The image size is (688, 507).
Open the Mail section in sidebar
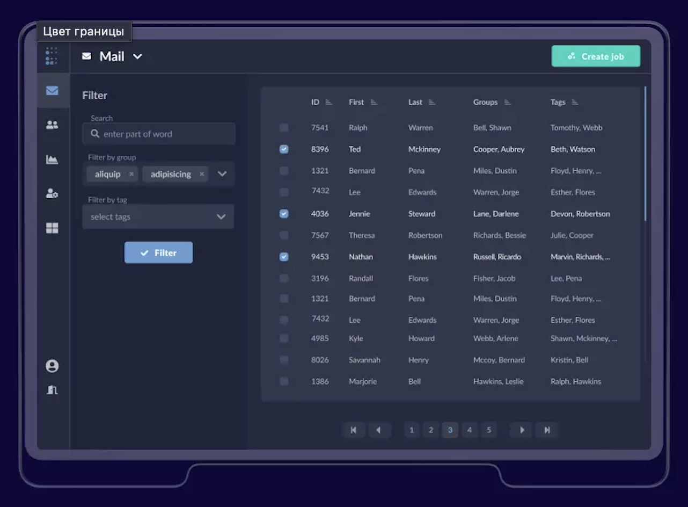click(52, 90)
